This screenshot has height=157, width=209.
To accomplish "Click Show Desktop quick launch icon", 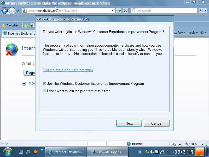I will [x=21, y=152].
